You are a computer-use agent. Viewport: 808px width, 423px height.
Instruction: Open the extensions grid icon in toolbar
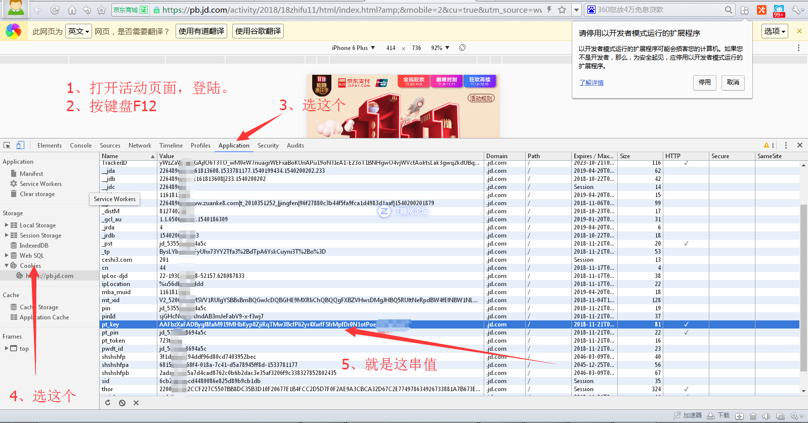click(x=744, y=10)
